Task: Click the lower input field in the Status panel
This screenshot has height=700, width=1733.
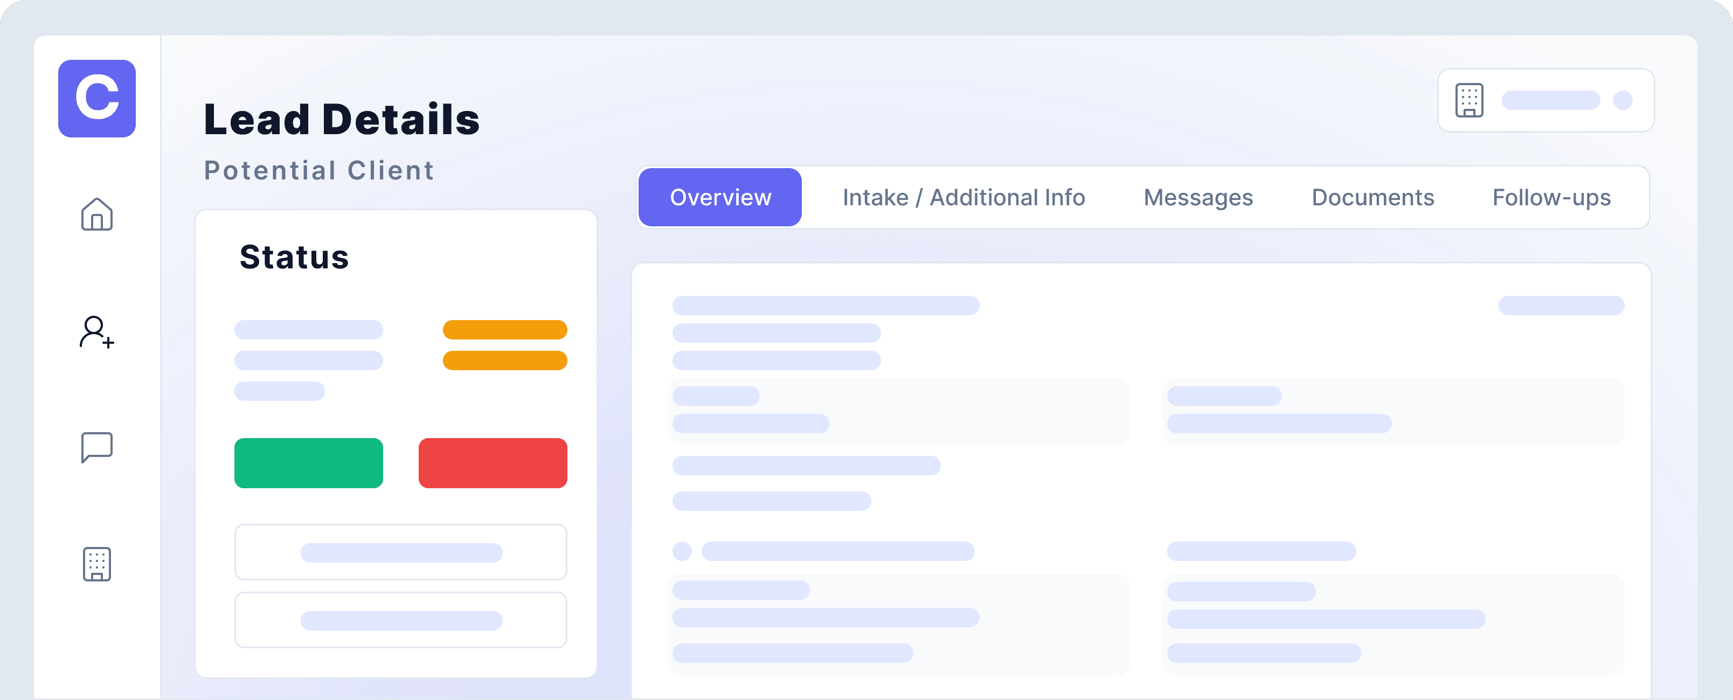Action: 400,619
